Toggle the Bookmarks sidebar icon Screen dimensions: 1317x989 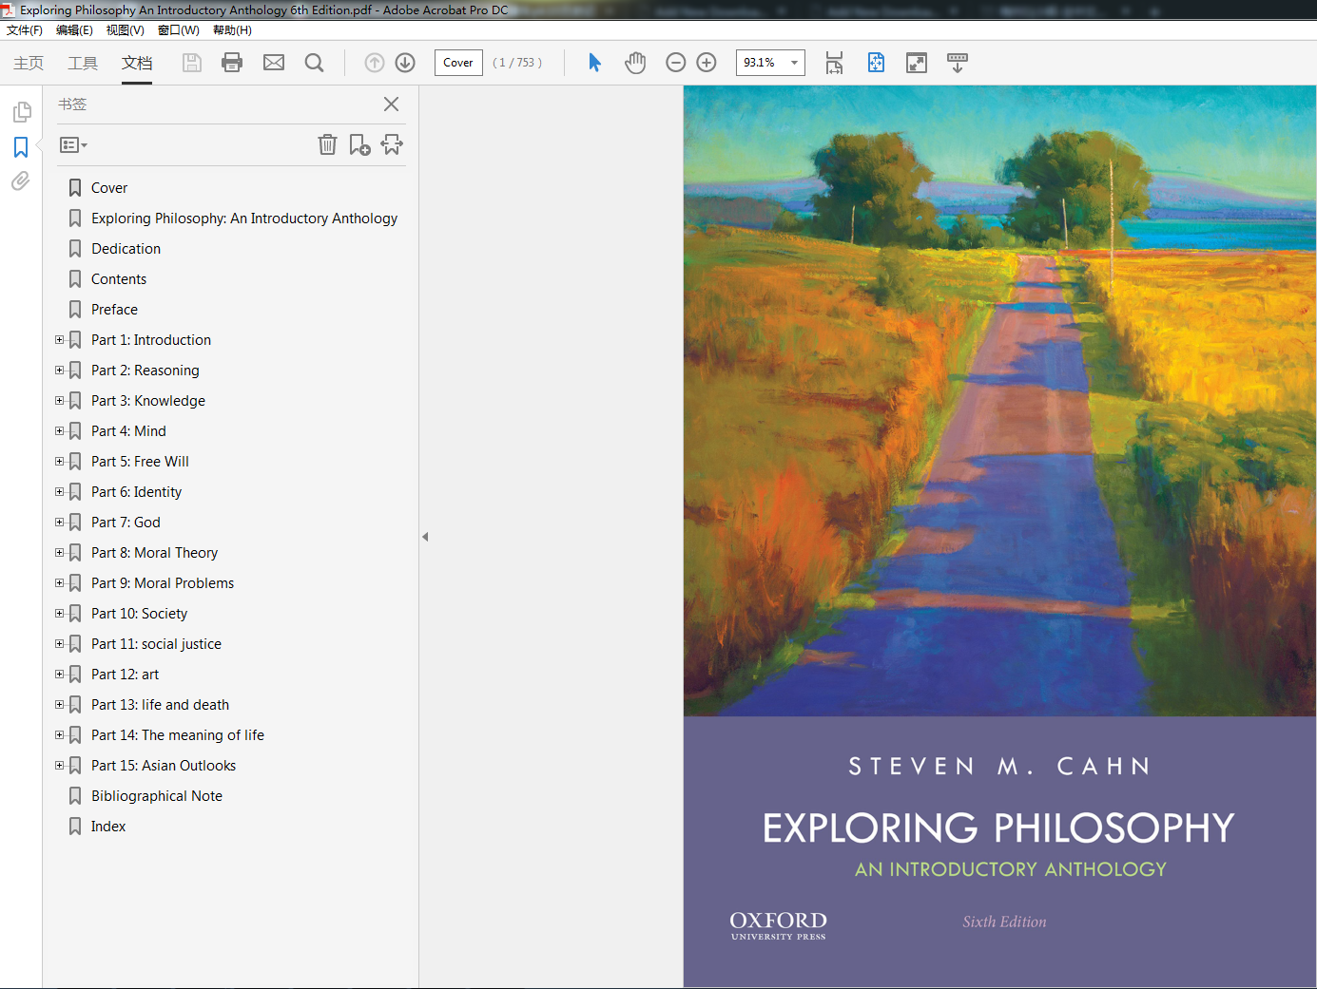click(x=21, y=147)
